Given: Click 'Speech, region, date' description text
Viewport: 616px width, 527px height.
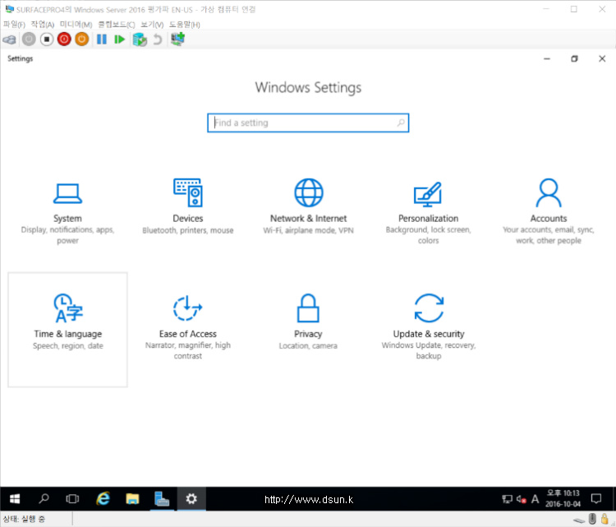Looking at the screenshot, I should coord(68,346).
